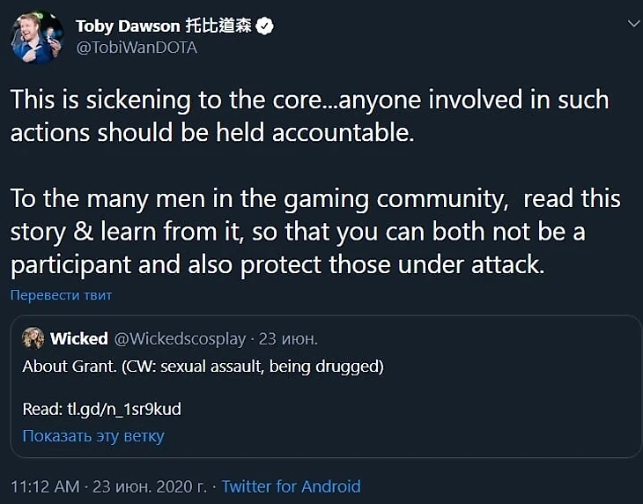
Task: Click 'Показать эту ветку' to show thread
Action: click(x=93, y=435)
